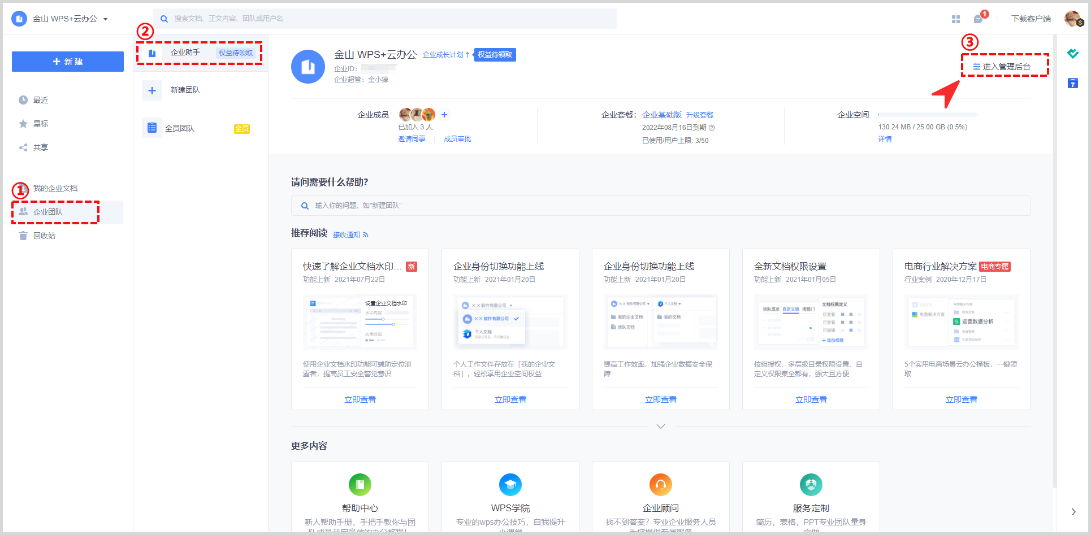Click 立即查看 on 全新文档权限设置 card
The image size is (1091, 535).
[x=811, y=399]
